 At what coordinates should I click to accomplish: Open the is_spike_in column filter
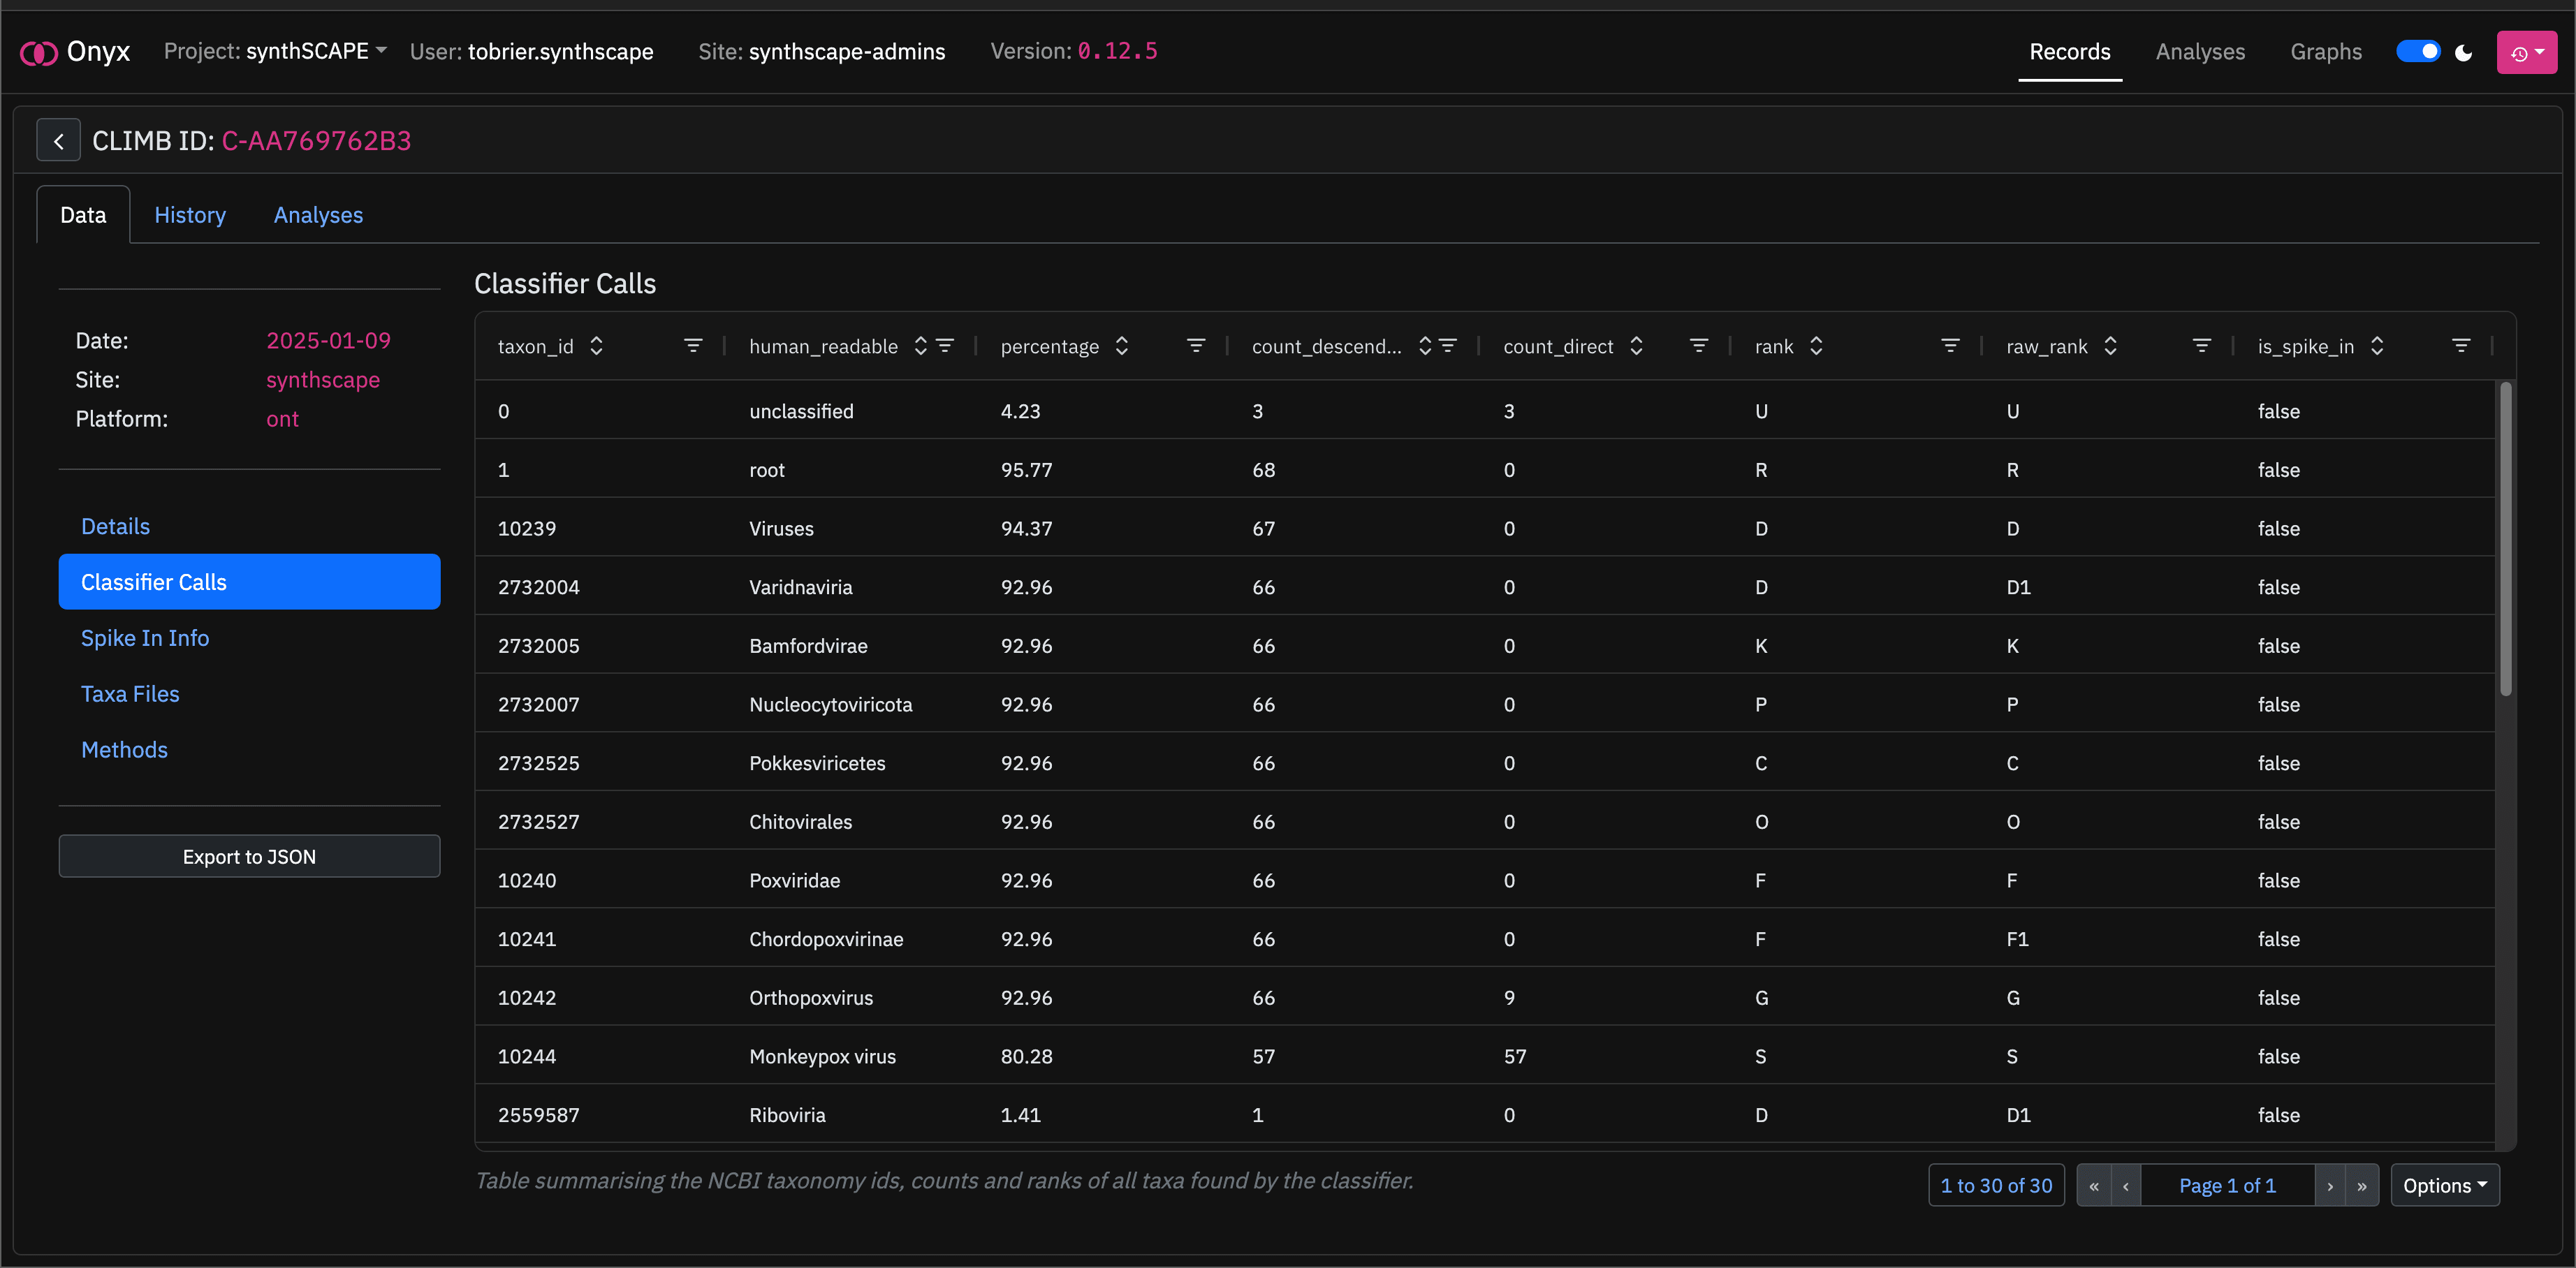tap(2461, 346)
